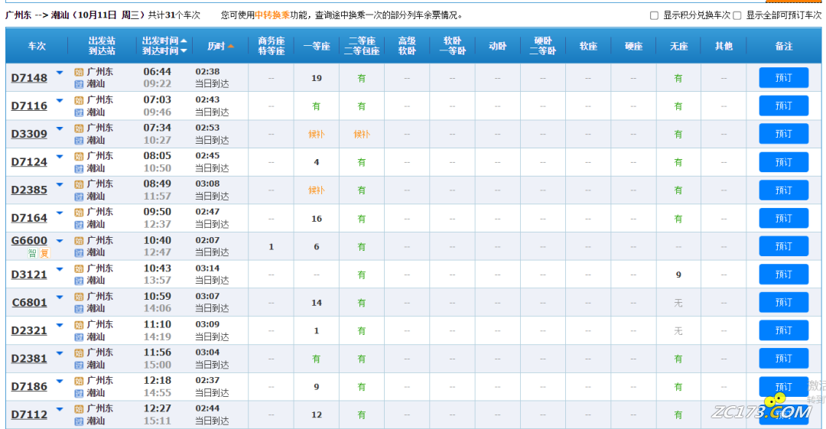Click no-seat count 9 for D3121
The width and height of the screenshot is (826, 429).
678,275
